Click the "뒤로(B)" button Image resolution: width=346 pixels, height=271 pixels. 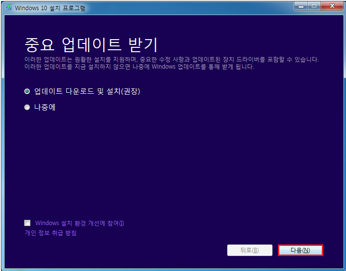tap(249, 250)
